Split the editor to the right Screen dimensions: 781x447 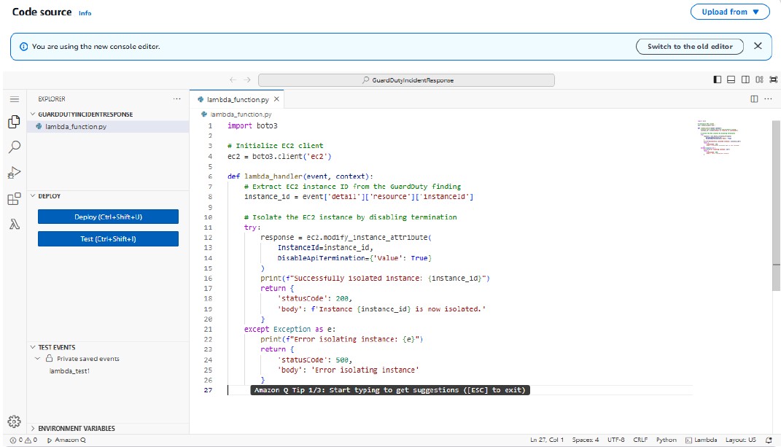[754, 99]
